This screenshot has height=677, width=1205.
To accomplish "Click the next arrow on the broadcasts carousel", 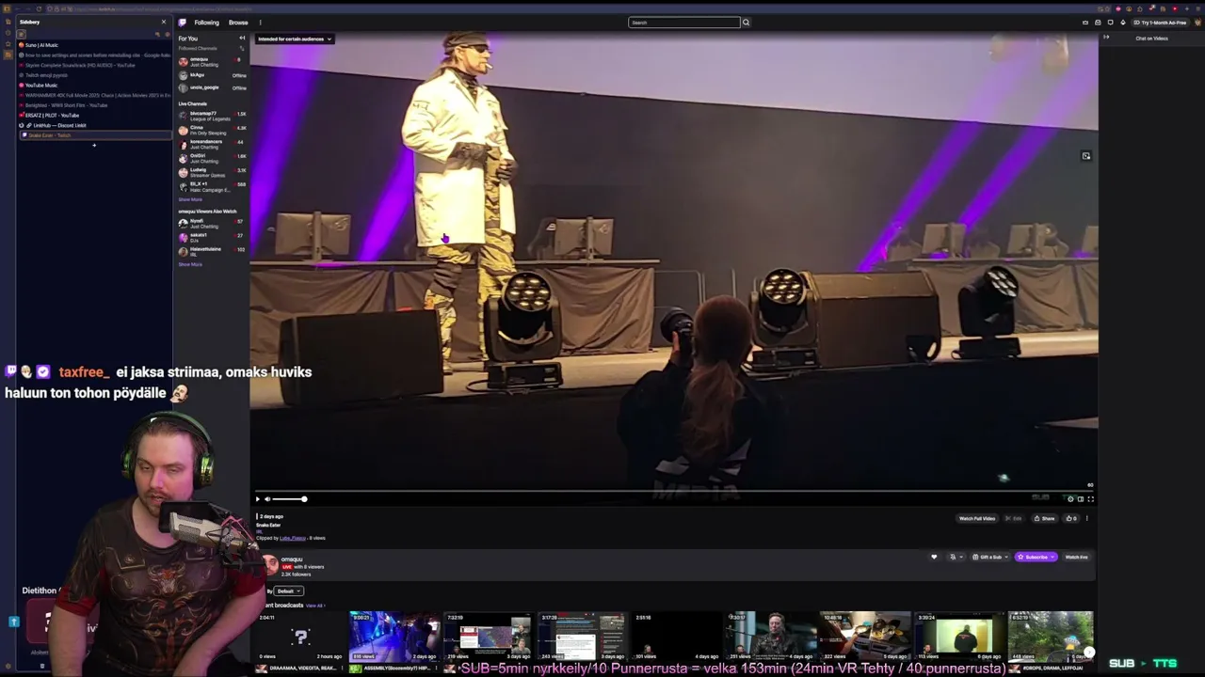I will [x=1088, y=652].
